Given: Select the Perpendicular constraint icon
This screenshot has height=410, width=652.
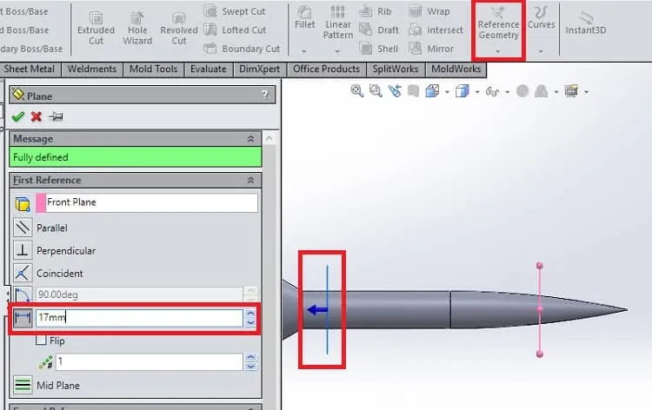Looking at the screenshot, I should point(23,250).
